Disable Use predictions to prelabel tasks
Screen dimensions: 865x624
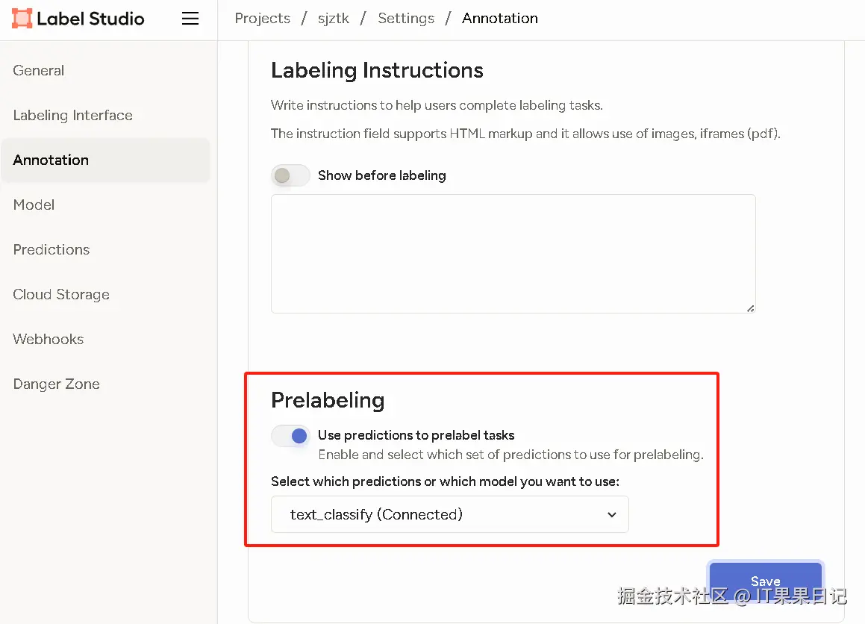click(x=290, y=436)
